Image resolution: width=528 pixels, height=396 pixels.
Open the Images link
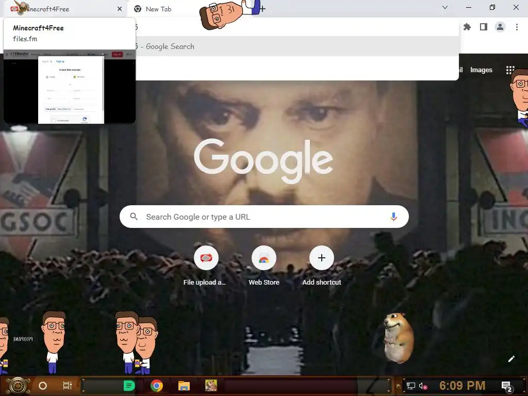tap(481, 70)
